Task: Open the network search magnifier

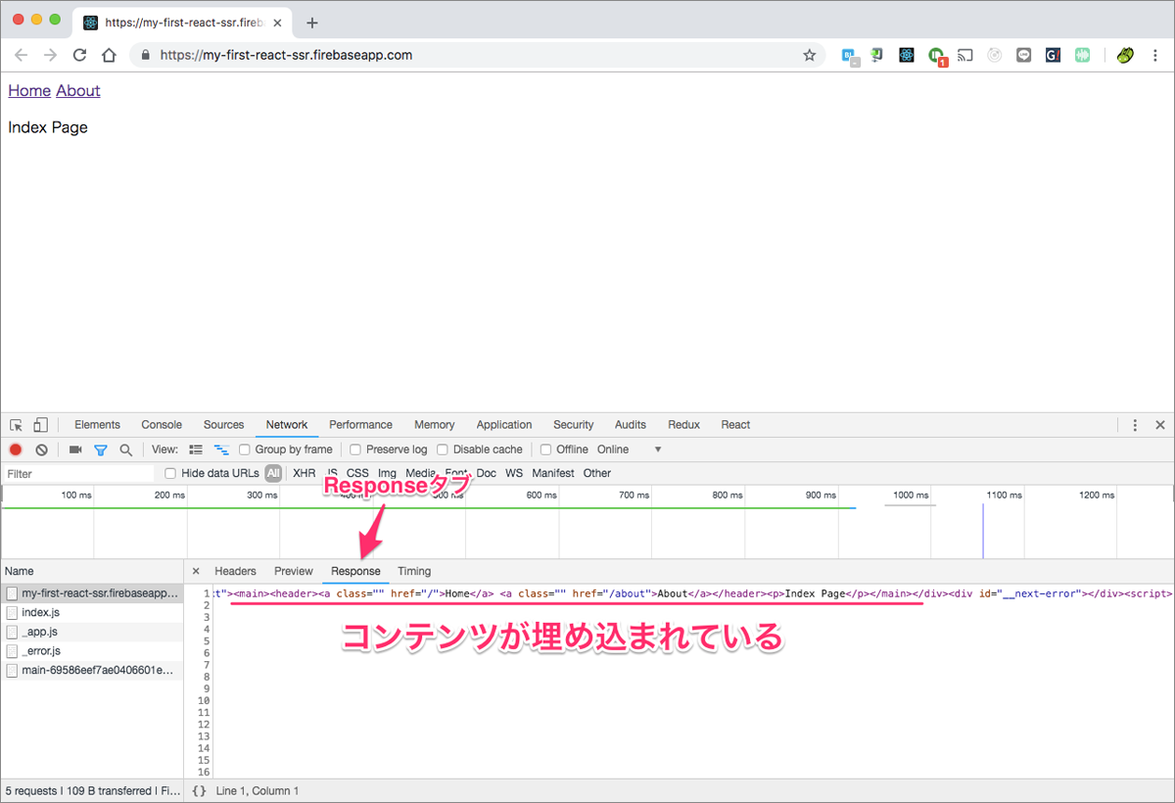Action: pos(125,449)
